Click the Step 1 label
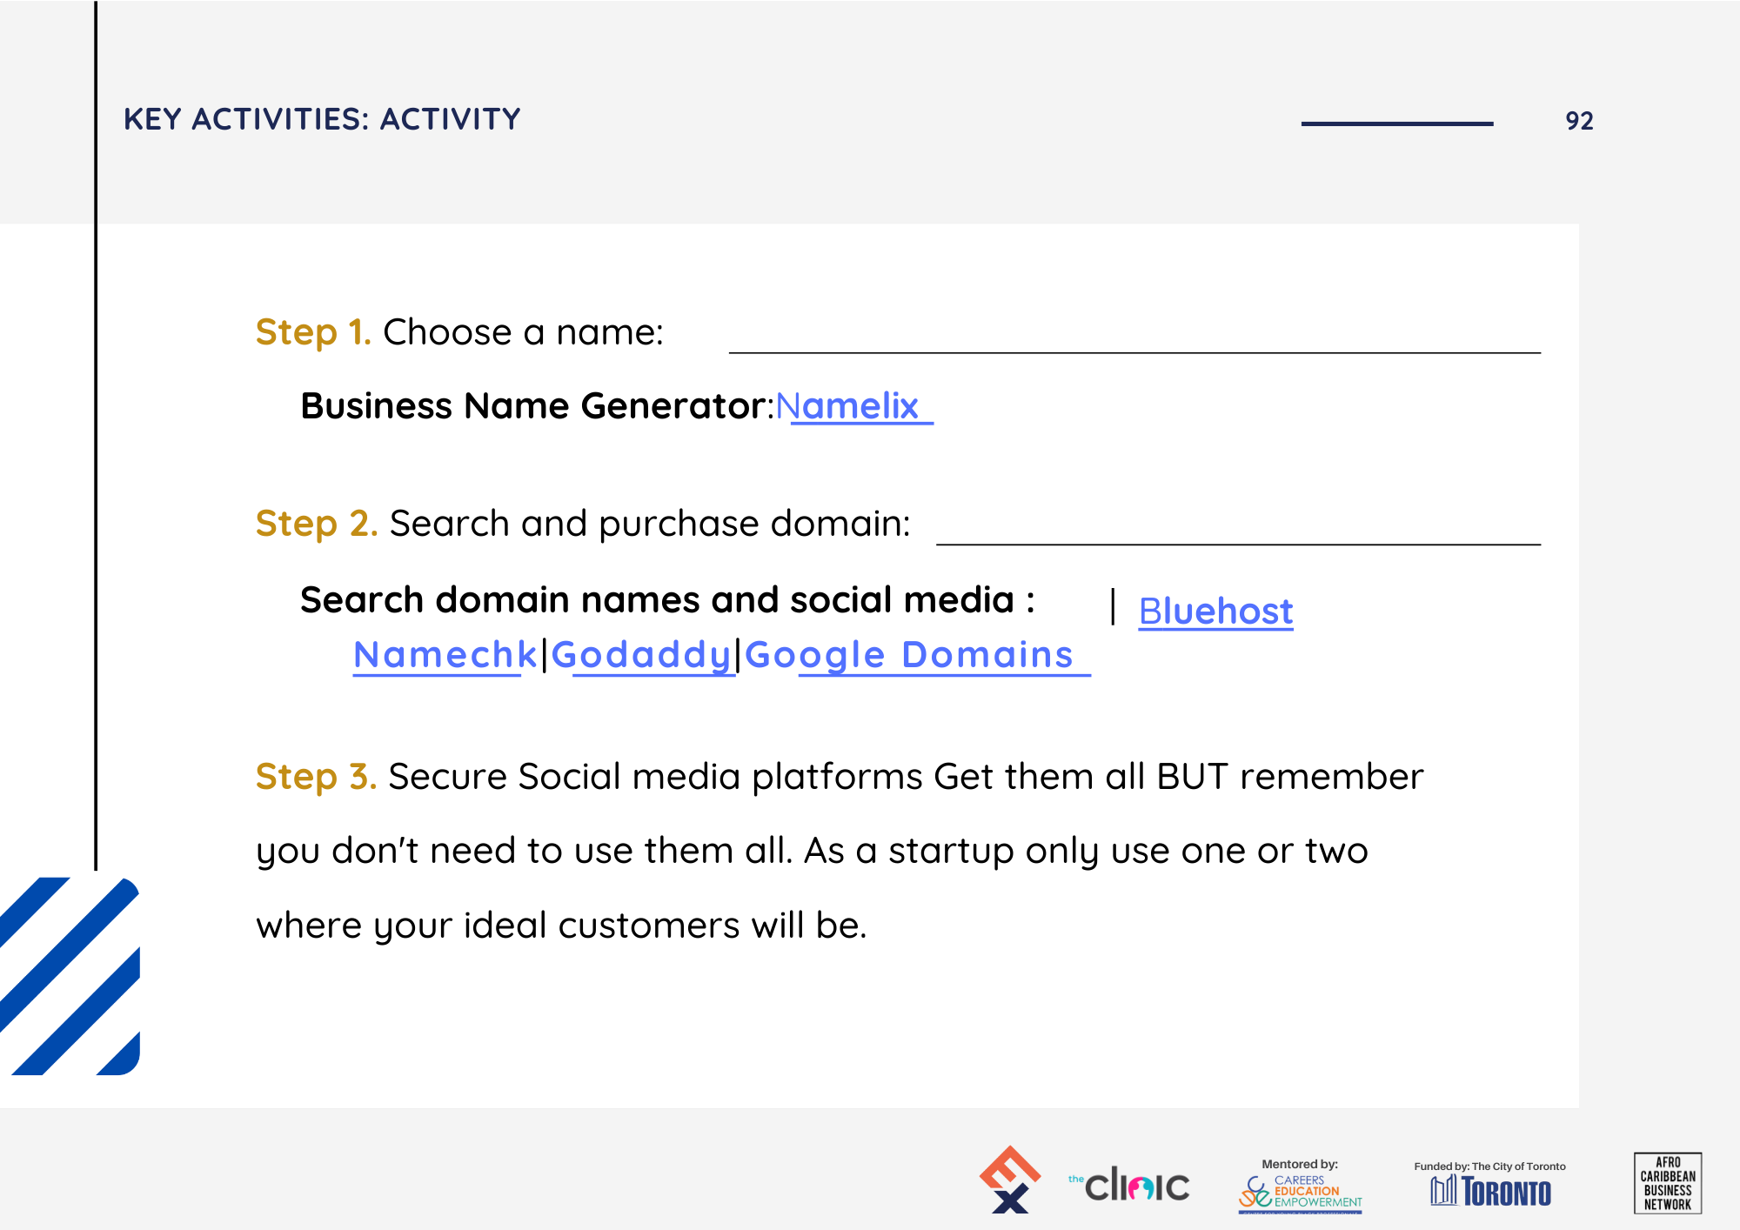1740x1230 pixels. pyautogui.click(x=313, y=332)
